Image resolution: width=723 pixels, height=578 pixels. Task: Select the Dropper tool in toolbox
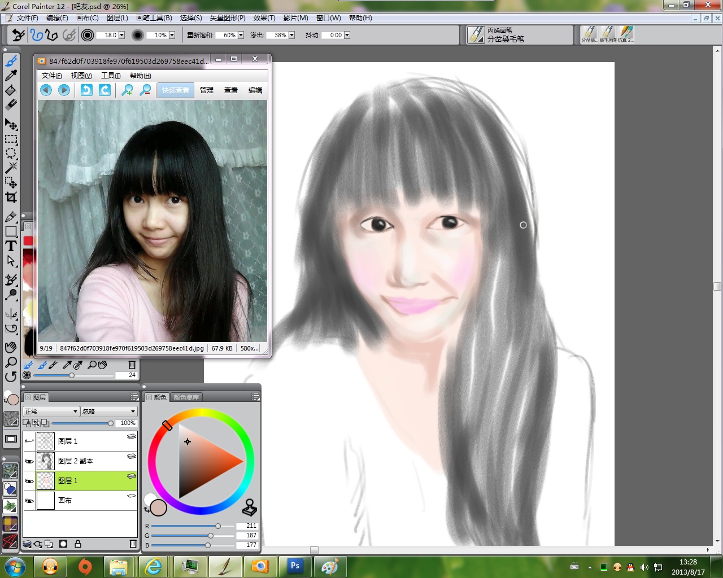pos(11,75)
